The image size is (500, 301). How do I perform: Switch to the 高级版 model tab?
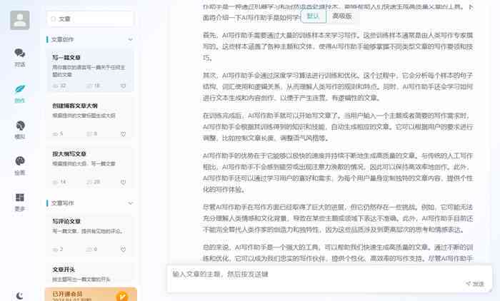coord(342,16)
